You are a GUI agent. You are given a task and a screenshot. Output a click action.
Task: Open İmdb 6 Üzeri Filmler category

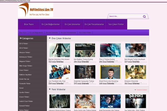26,101
